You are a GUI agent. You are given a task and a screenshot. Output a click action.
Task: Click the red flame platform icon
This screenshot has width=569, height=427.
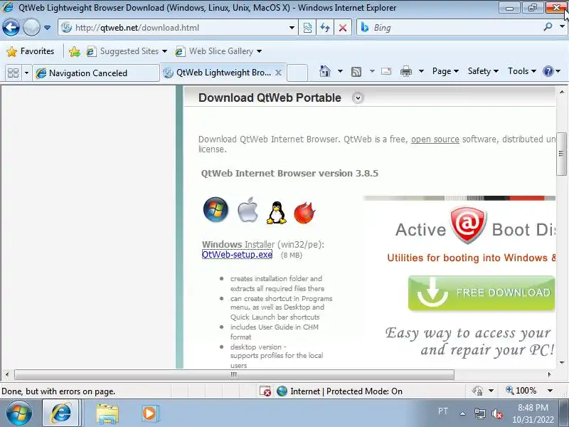tap(304, 212)
